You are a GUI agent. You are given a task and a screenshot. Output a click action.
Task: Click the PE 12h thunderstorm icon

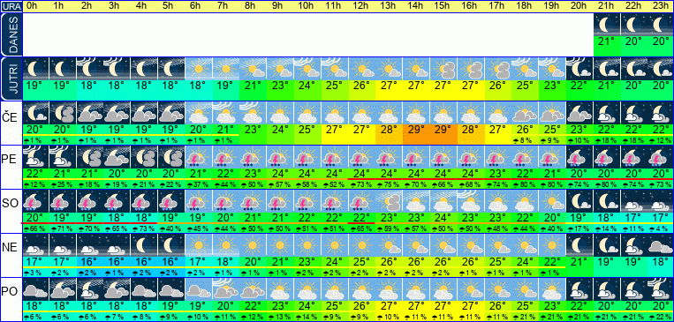[362, 157]
